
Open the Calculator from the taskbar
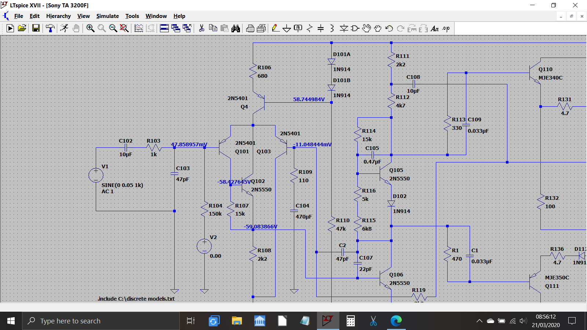351,321
